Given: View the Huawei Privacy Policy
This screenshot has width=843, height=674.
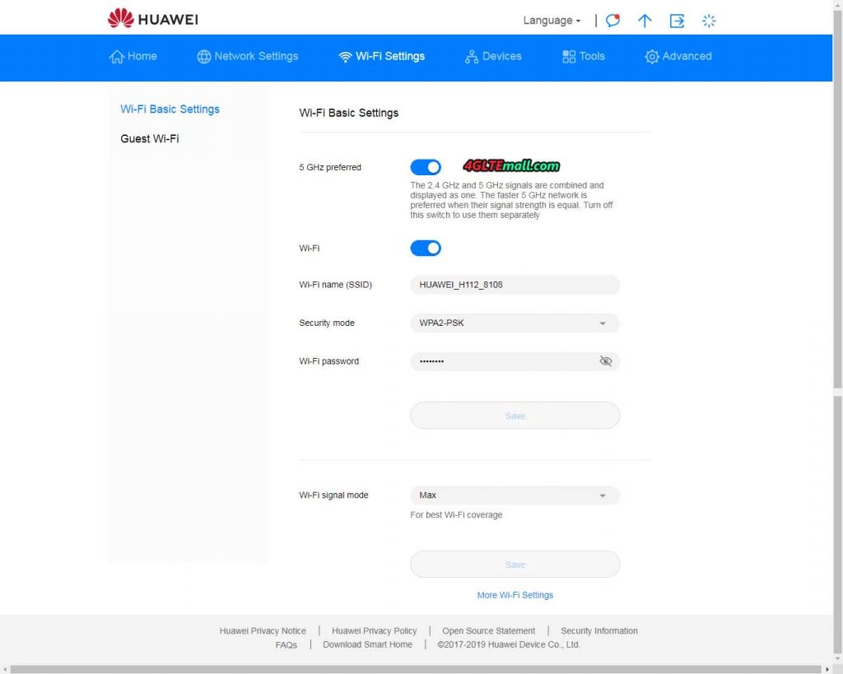Looking at the screenshot, I should (x=375, y=630).
